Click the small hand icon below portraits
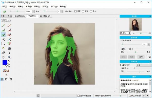Image resolution: width=152 pixels, height=98 pixels. 6,75
